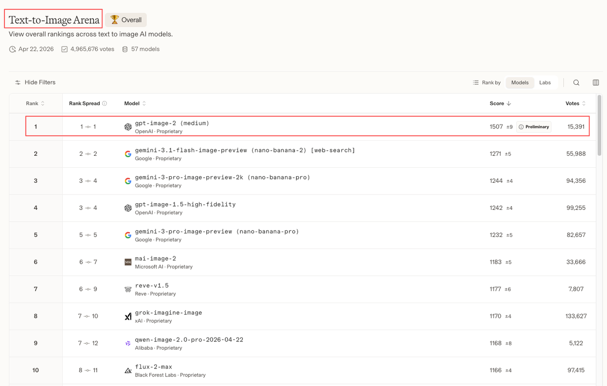Click the Preliminary info badge

coord(534,127)
